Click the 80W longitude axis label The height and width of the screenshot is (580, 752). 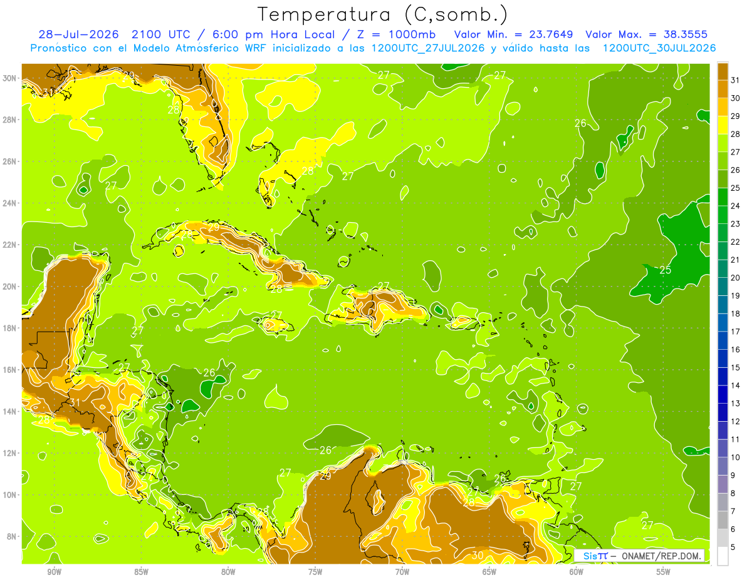[x=228, y=572]
